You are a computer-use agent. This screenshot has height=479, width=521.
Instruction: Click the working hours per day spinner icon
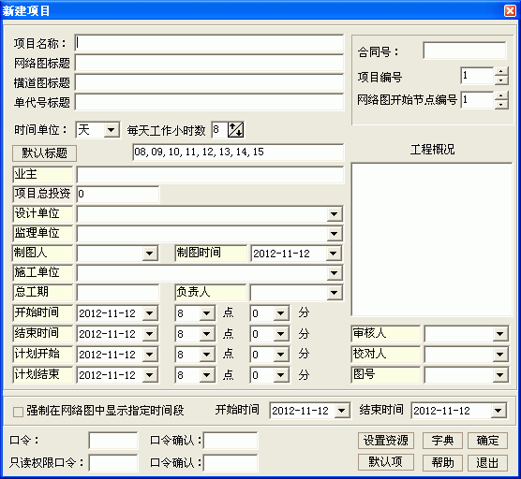pos(235,130)
